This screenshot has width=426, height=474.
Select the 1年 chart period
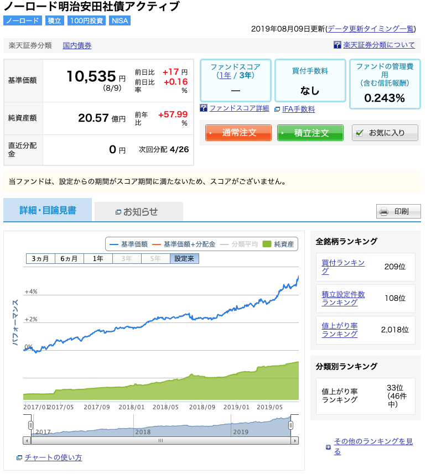(x=98, y=259)
